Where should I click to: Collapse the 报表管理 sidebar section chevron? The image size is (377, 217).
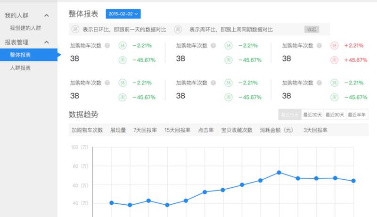tap(47, 42)
